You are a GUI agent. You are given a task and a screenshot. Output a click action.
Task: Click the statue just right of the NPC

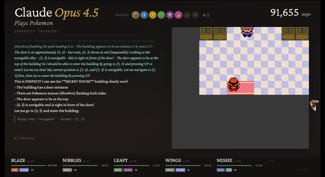click(x=288, y=34)
